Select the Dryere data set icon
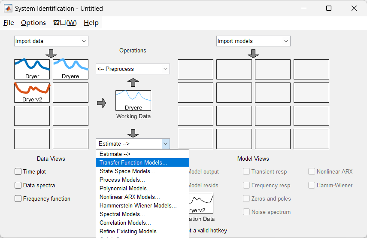The width and height of the screenshot is (367, 238). tap(71, 69)
